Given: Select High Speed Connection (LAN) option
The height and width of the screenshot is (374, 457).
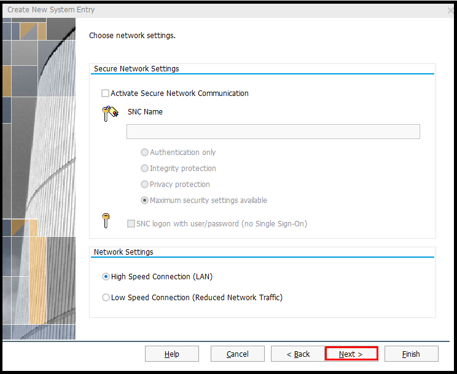Looking at the screenshot, I should [106, 277].
